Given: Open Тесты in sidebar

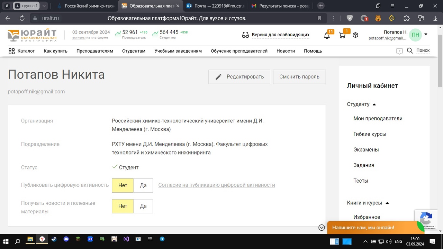Looking at the screenshot, I should (x=361, y=181).
